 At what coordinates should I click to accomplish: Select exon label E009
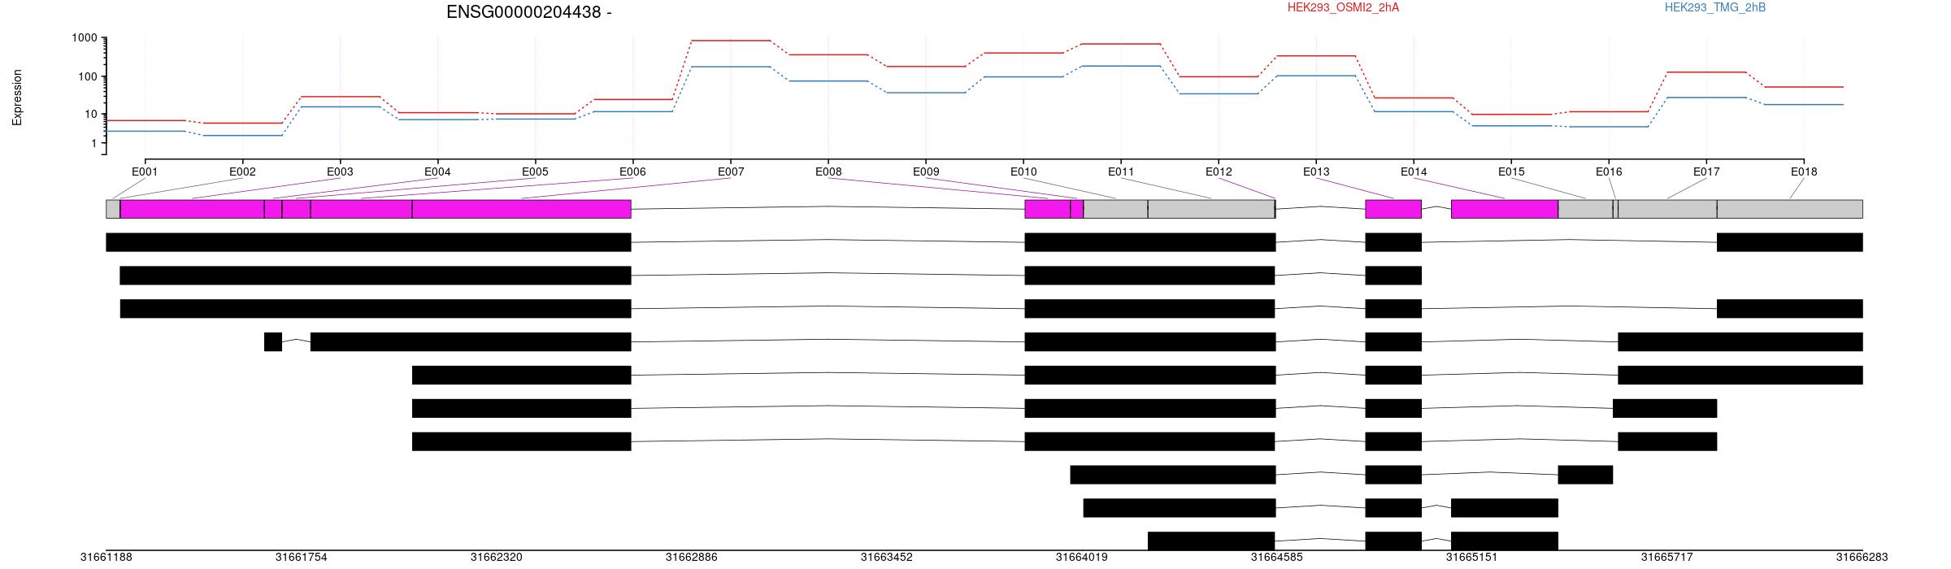pos(926,172)
